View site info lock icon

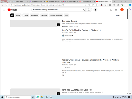coord(11,5)
